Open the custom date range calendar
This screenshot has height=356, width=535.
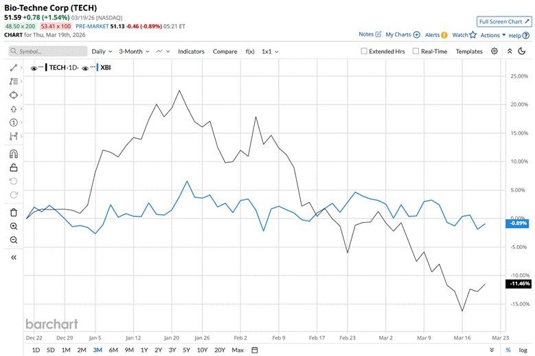(x=255, y=350)
